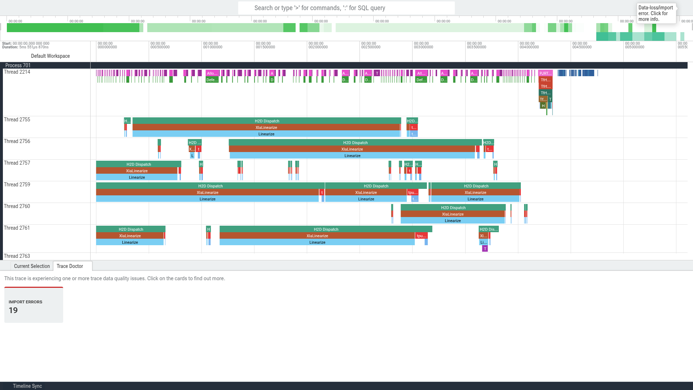Select long Linearize slice in Thread 2755
Image resolution: width=693 pixels, height=390 pixels.
pos(266,134)
